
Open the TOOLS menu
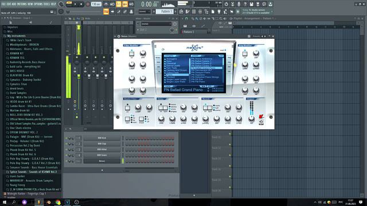pyautogui.click(x=46, y=4)
